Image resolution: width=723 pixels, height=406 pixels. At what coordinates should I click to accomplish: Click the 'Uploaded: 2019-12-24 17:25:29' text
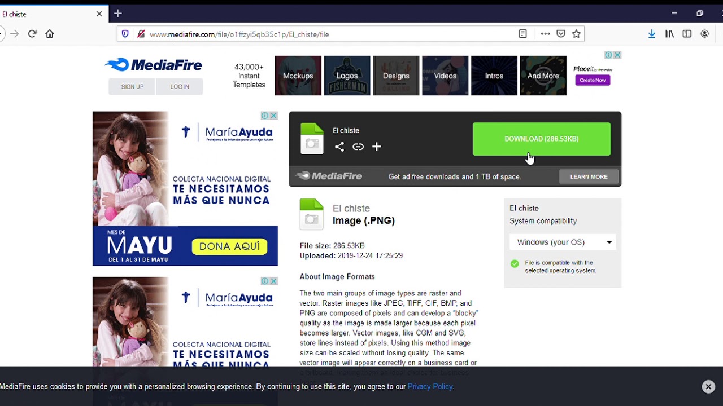[x=351, y=255]
